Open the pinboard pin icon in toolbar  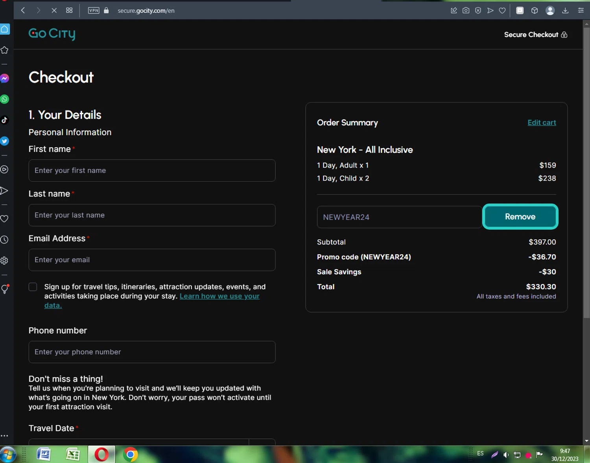pyautogui.click(x=454, y=11)
